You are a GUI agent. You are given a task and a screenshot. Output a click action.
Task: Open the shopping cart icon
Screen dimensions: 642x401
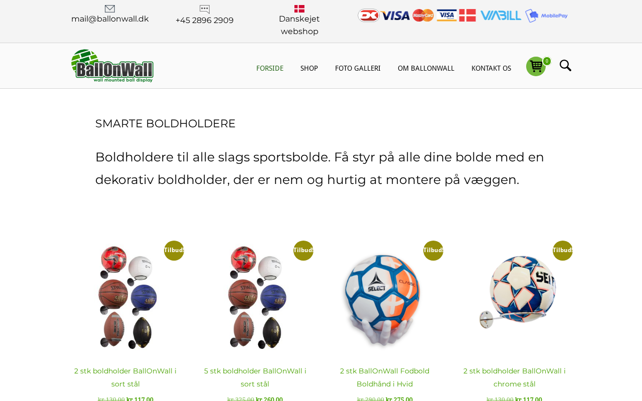536,66
